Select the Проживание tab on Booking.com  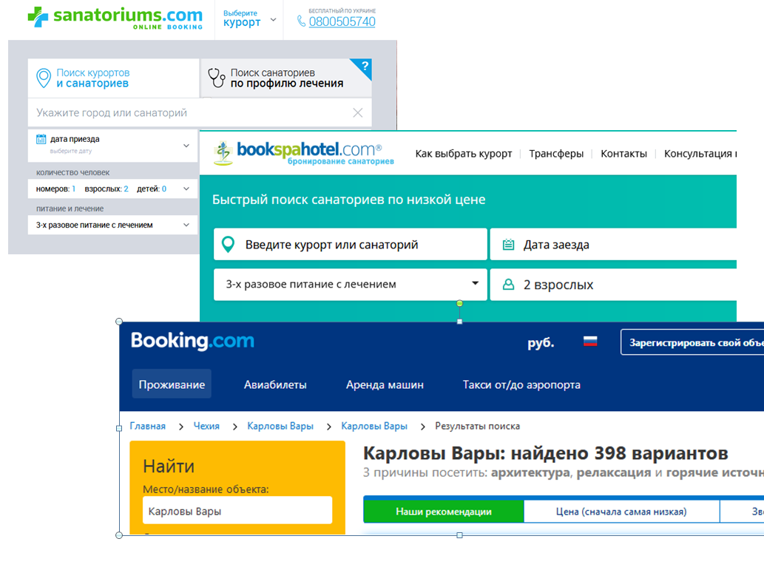tap(172, 384)
